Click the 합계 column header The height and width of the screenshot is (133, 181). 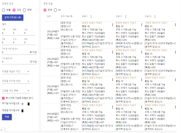(49, 16)
